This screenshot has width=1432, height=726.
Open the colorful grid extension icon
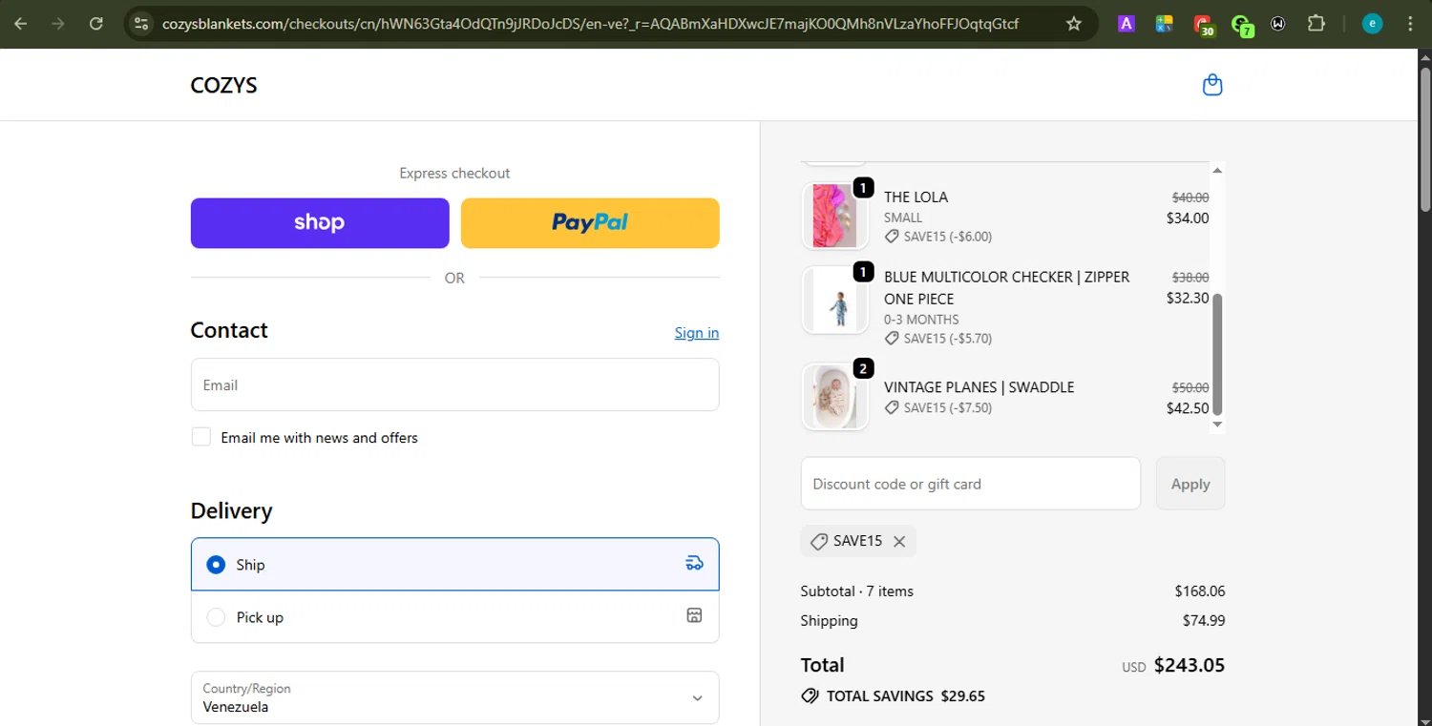click(x=1164, y=24)
